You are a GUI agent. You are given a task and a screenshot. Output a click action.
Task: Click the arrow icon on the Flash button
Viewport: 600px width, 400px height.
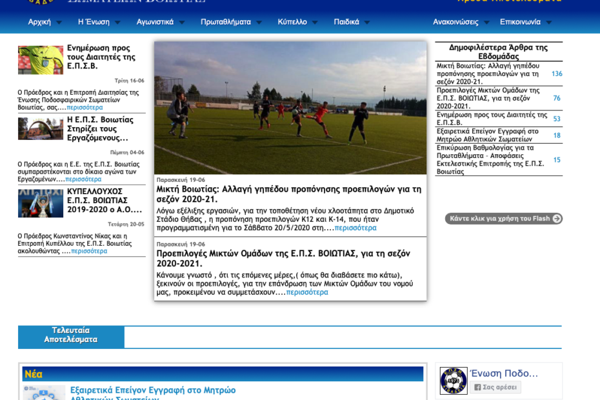point(557,219)
